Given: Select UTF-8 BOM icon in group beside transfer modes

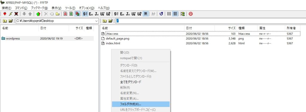Looking at the screenshot, I should pos(108,14).
